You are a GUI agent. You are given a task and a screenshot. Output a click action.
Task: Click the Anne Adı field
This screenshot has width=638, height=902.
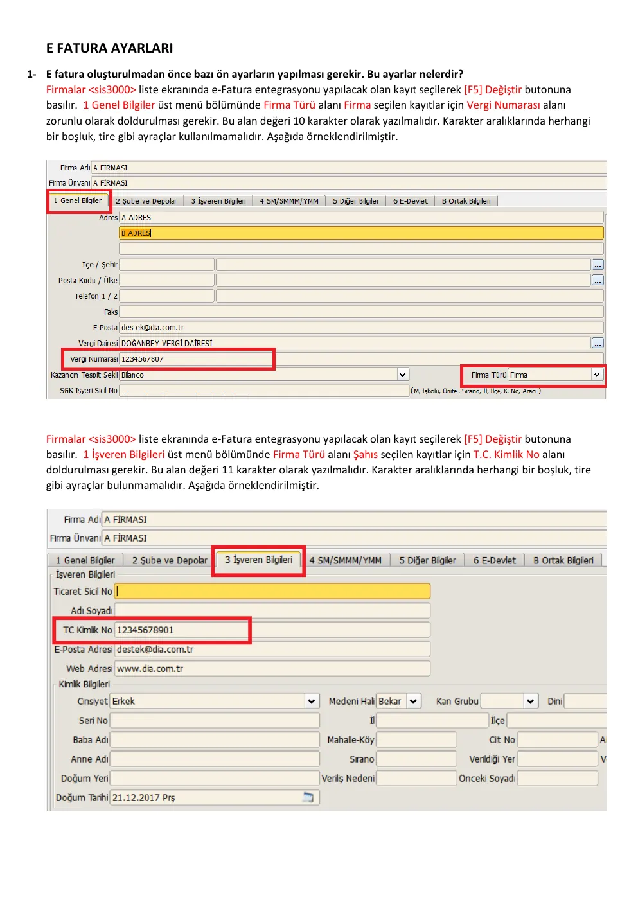coord(215,759)
